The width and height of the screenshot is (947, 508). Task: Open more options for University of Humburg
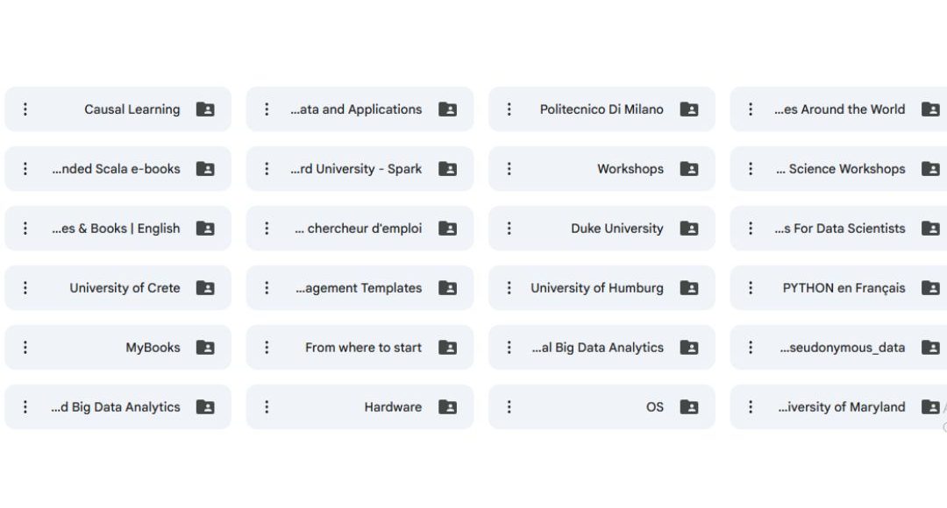pyautogui.click(x=509, y=288)
